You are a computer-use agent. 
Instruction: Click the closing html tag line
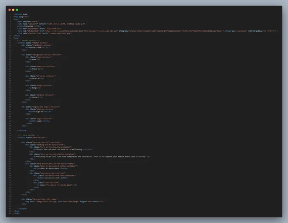point(17,214)
